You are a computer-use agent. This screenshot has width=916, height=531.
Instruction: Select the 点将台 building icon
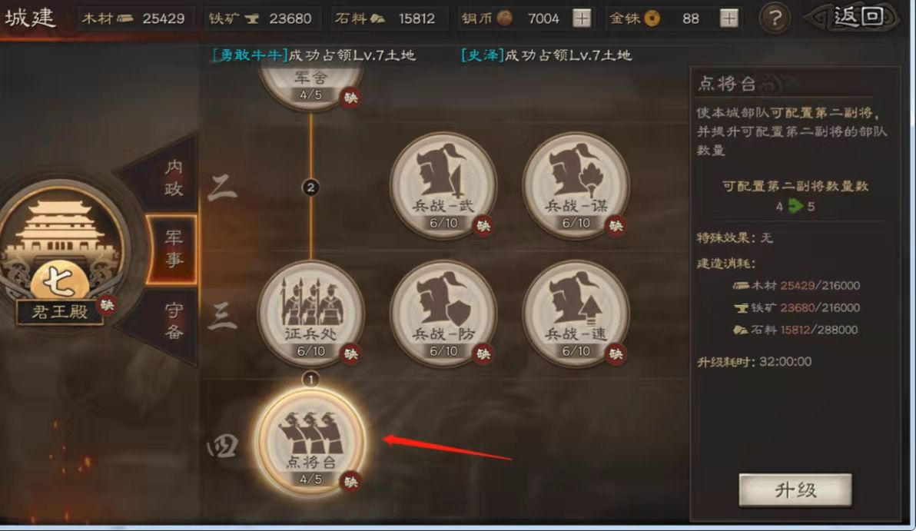(x=310, y=442)
